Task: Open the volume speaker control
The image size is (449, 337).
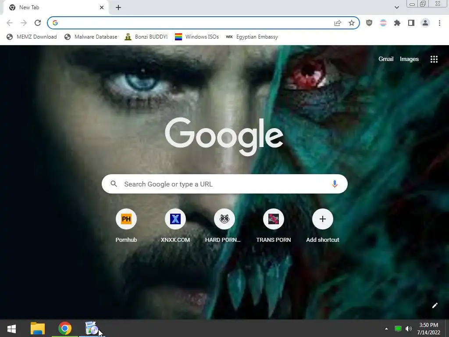Action: pos(409,329)
